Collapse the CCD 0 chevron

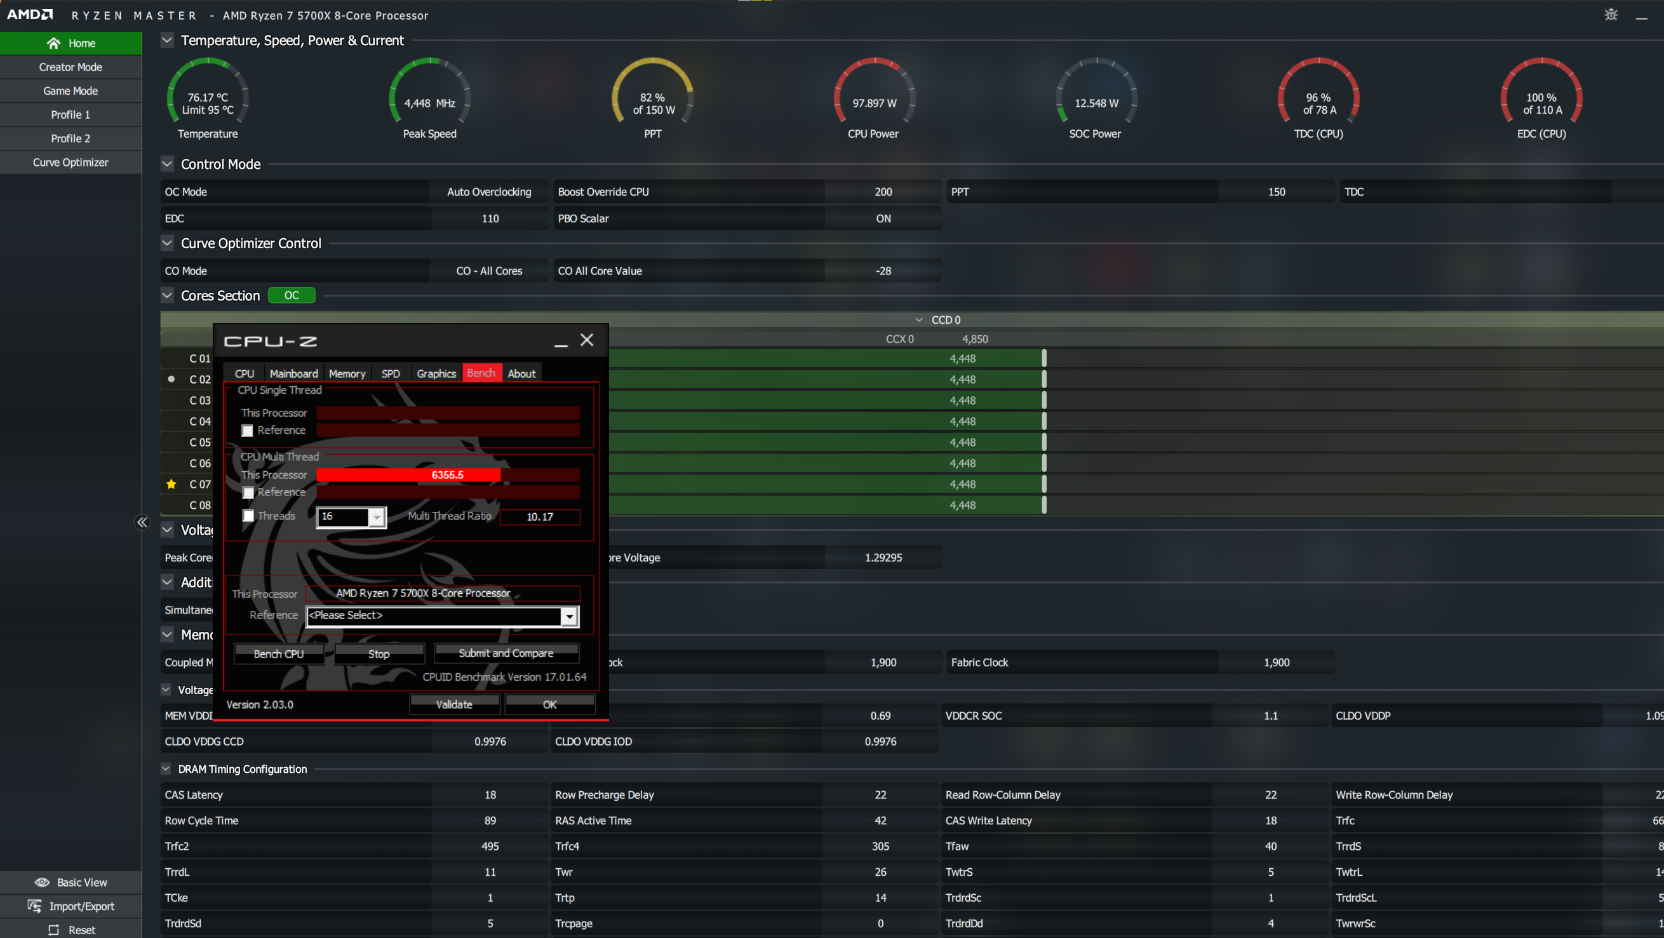(918, 320)
